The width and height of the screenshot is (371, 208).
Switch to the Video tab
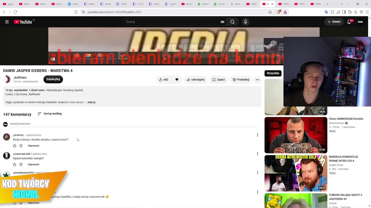coord(74,4)
